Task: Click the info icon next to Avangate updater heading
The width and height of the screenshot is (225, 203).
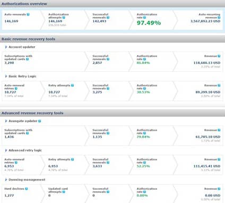Action: click(x=40, y=121)
